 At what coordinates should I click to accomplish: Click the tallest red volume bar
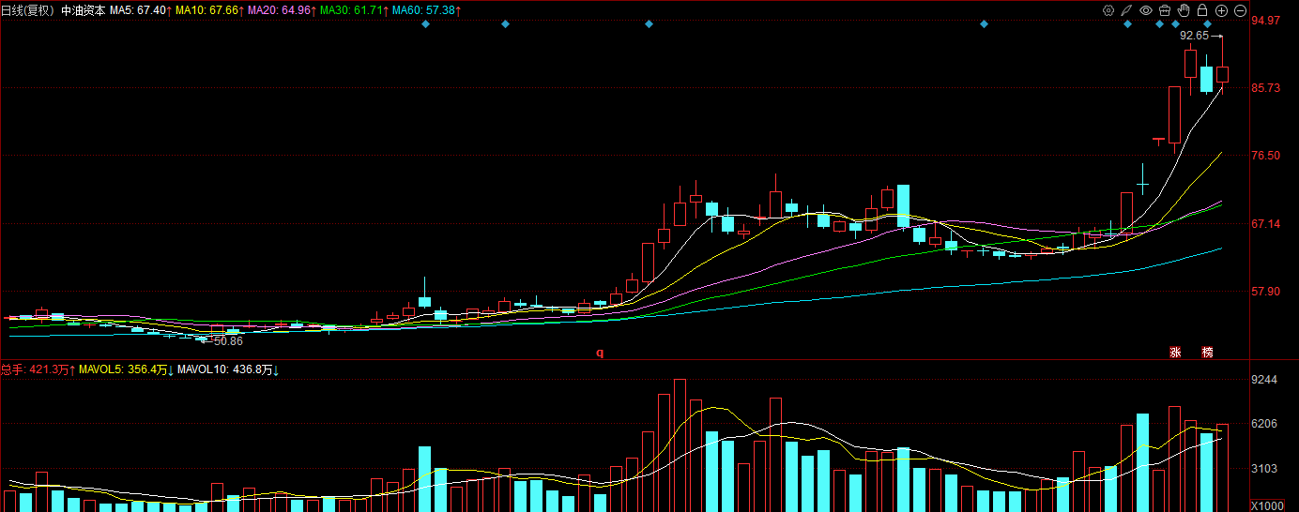[680, 445]
